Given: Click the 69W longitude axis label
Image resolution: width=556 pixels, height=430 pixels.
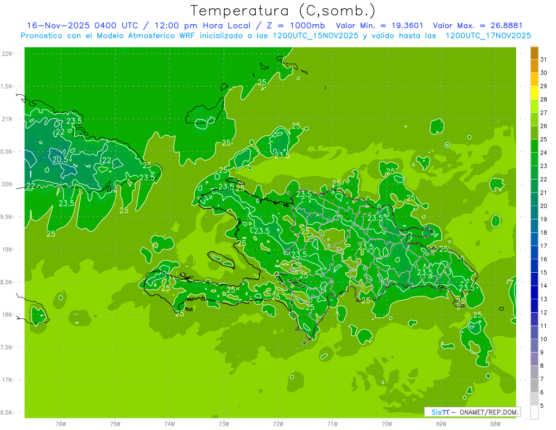Looking at the screenshot, I should [441, 424].
